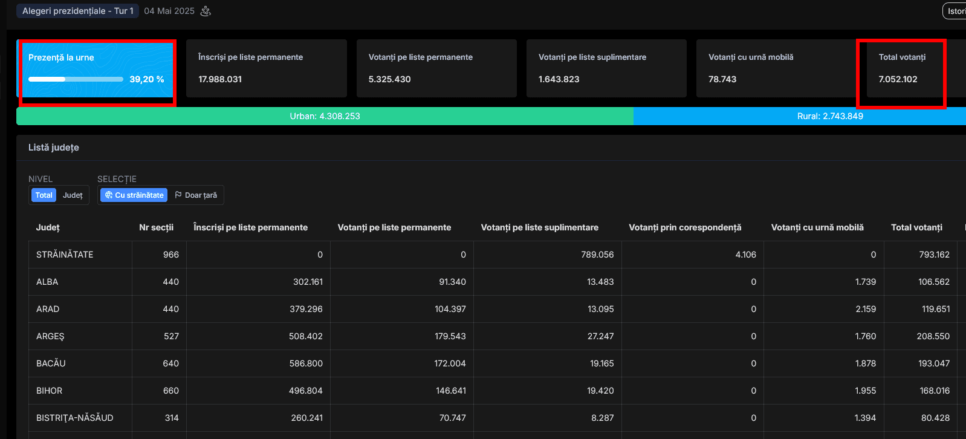966x439 pixels.
Task: Click the Prezență la urne card
Action: pyautogui.click(x=97, y=68)
